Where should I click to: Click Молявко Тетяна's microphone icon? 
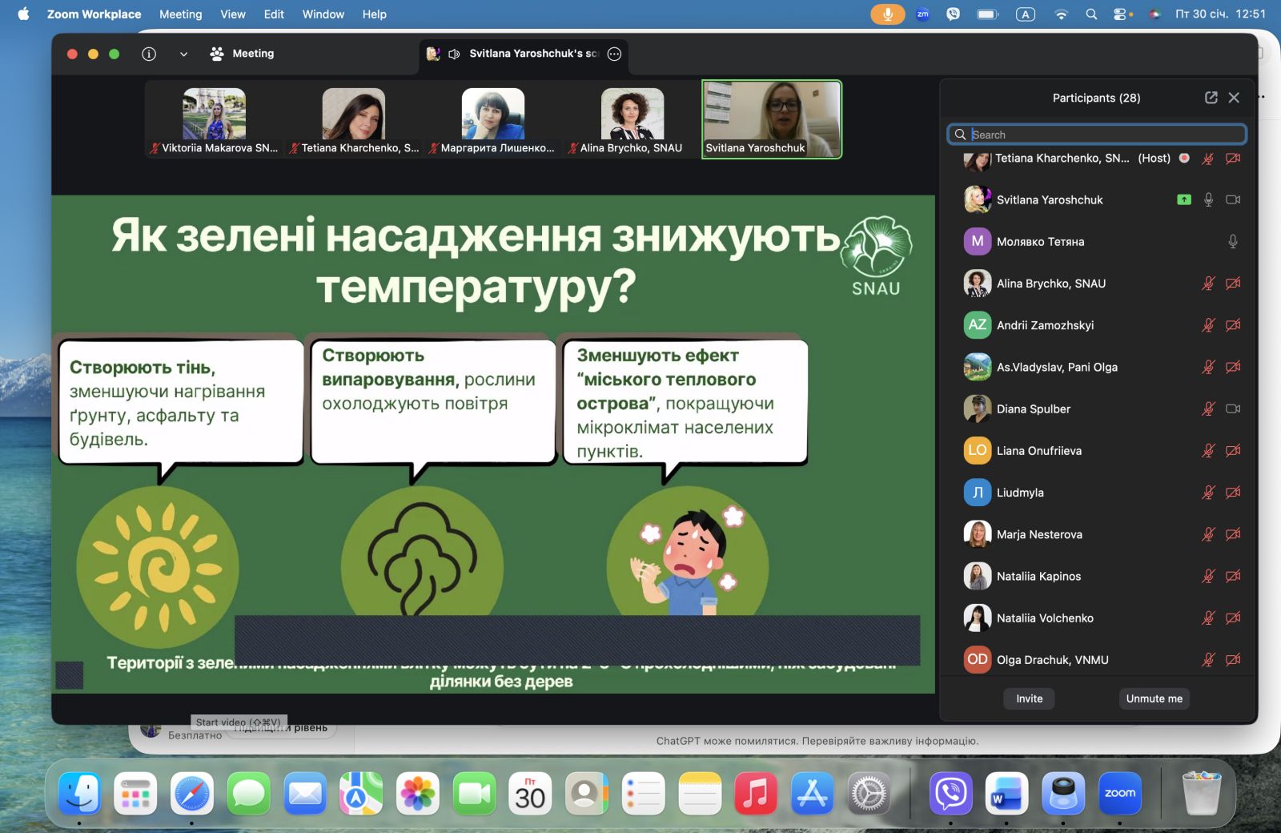1233,242
